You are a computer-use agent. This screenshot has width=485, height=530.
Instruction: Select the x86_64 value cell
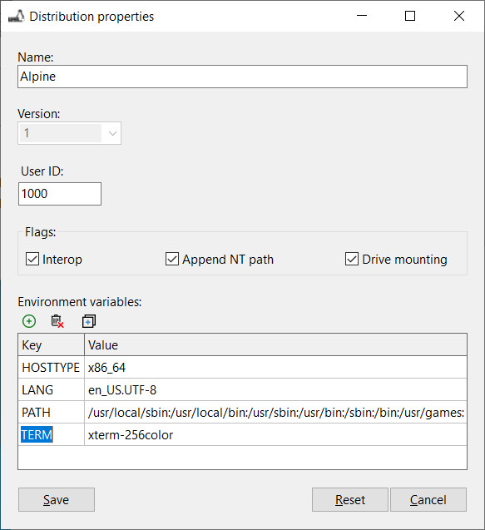pyautogui.click(x=276, y=368)
